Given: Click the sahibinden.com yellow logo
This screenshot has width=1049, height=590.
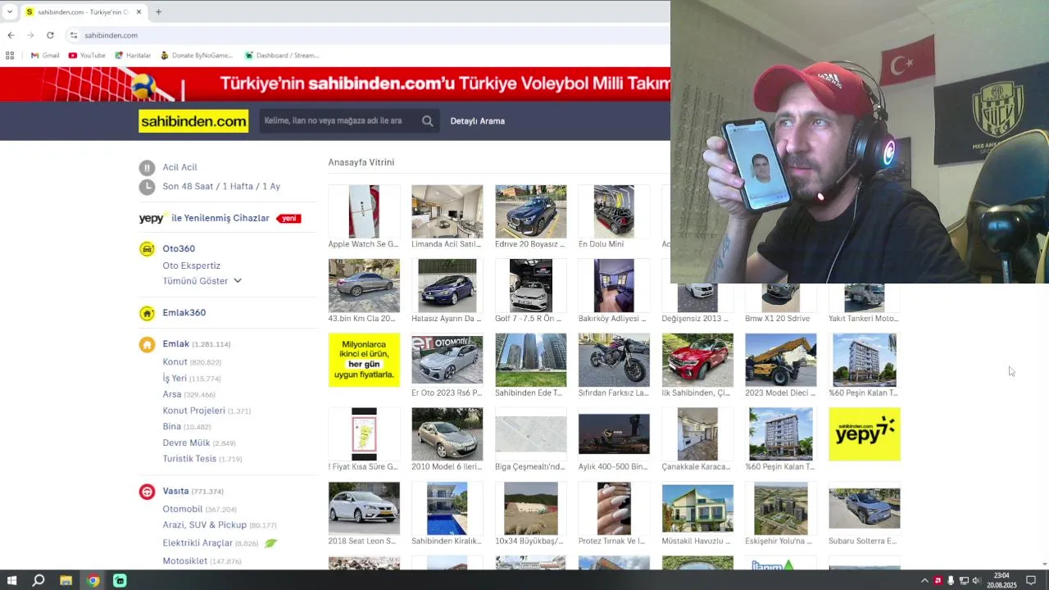Looking at the screenshot, I should 193,121.
